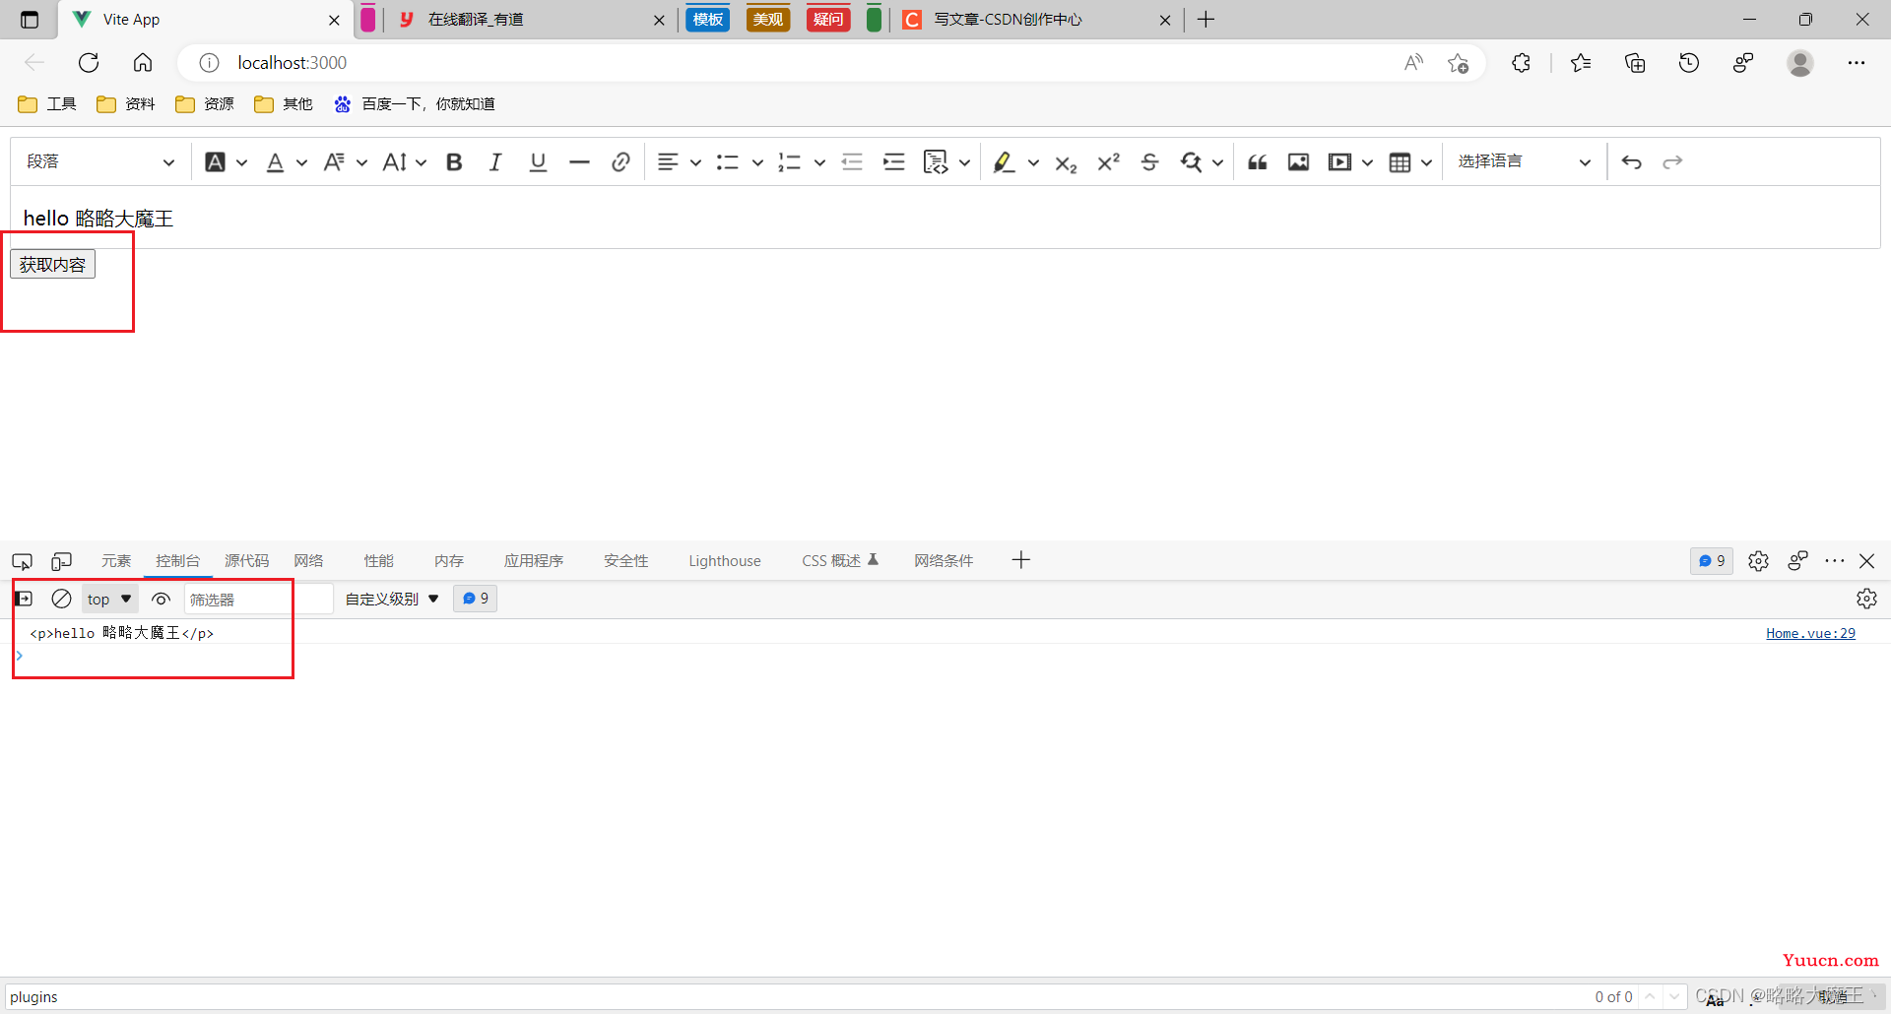
Task: Click the increase indent icon
Action: pyautogui.click(x=893, y=162)
